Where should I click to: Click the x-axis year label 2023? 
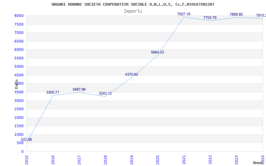pos(236,160)
